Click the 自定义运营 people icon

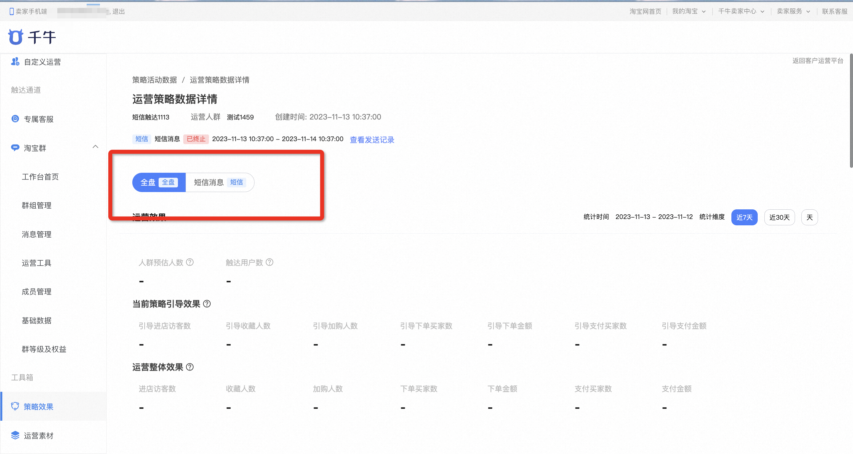[x=15, y=62]
